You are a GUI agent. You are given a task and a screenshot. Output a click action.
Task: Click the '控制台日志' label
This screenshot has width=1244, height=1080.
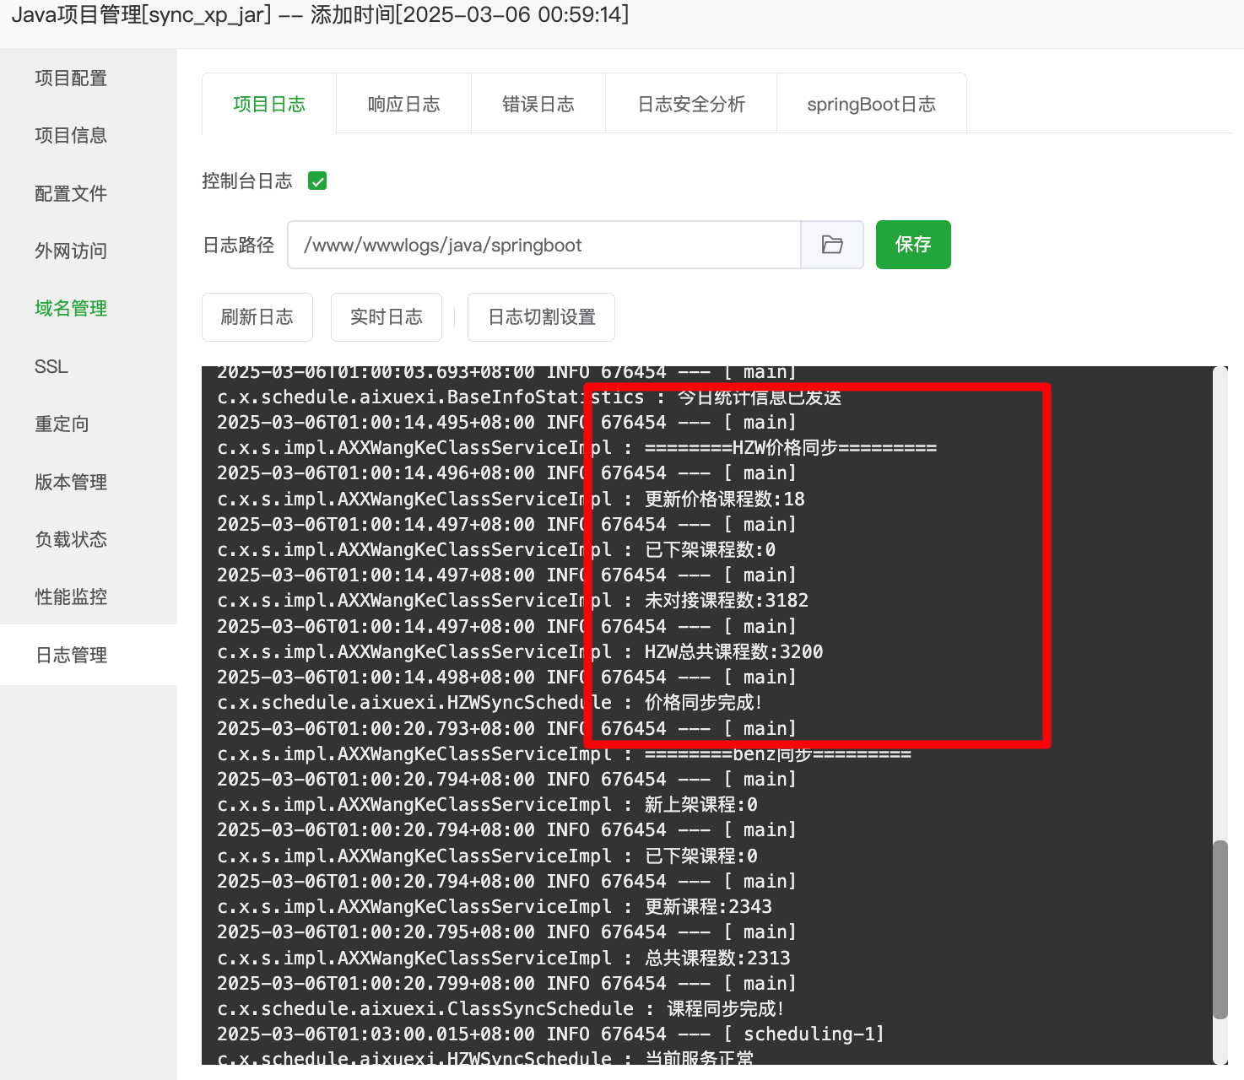point(246,181)
